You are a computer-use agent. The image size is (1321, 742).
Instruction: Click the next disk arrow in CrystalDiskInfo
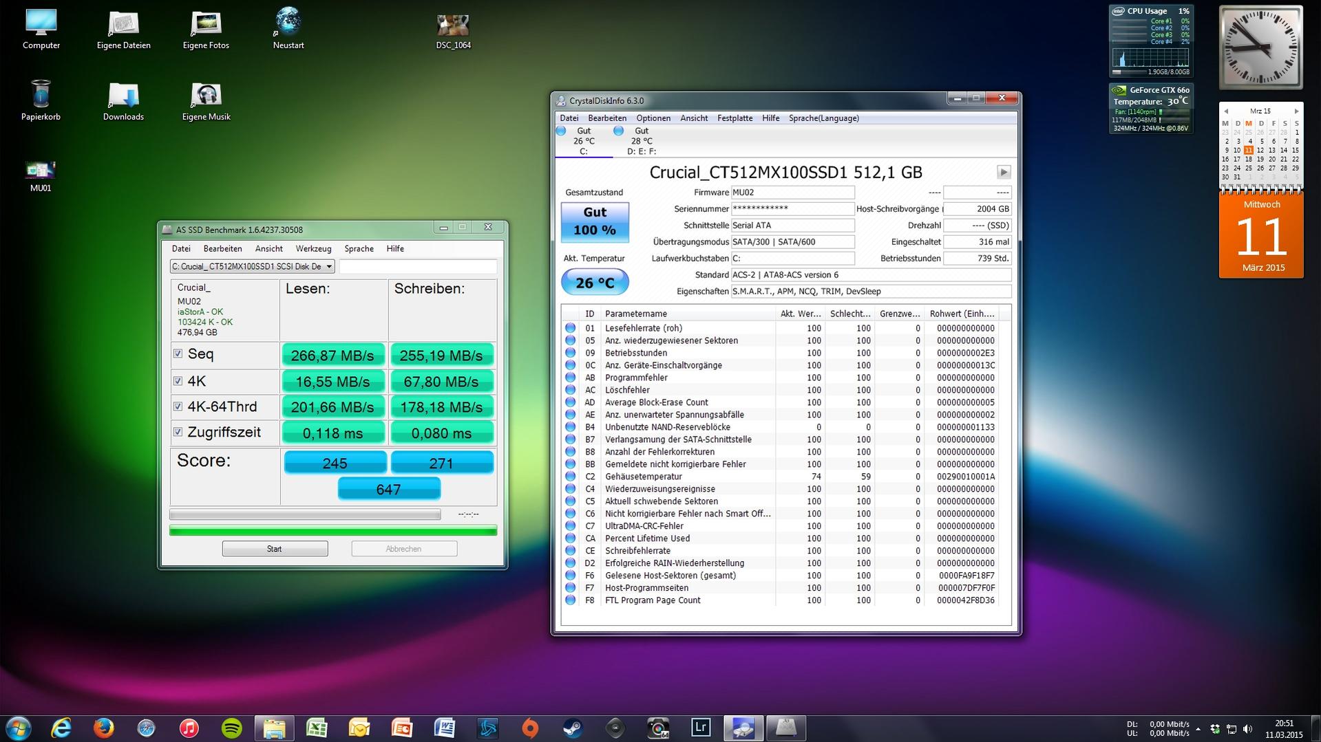pyautogui.click(x=1003, y=172)
